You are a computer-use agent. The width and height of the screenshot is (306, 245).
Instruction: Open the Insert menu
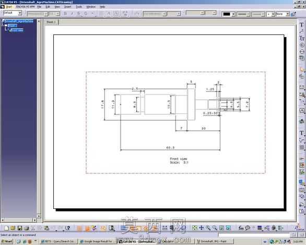click(68, 7)
